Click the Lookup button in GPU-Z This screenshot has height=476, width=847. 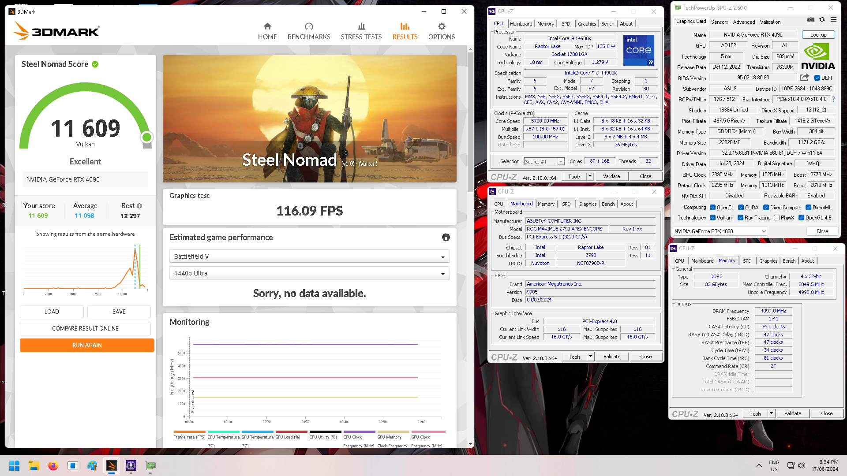pos(818,35)
